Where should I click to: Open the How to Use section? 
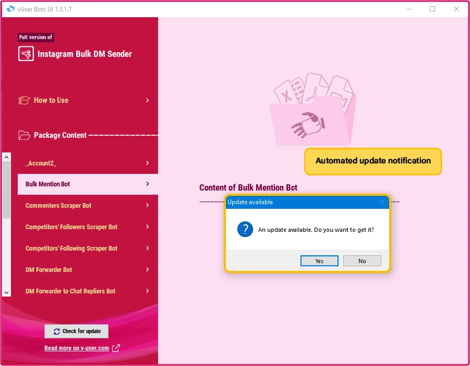click(x=84, y=100)
